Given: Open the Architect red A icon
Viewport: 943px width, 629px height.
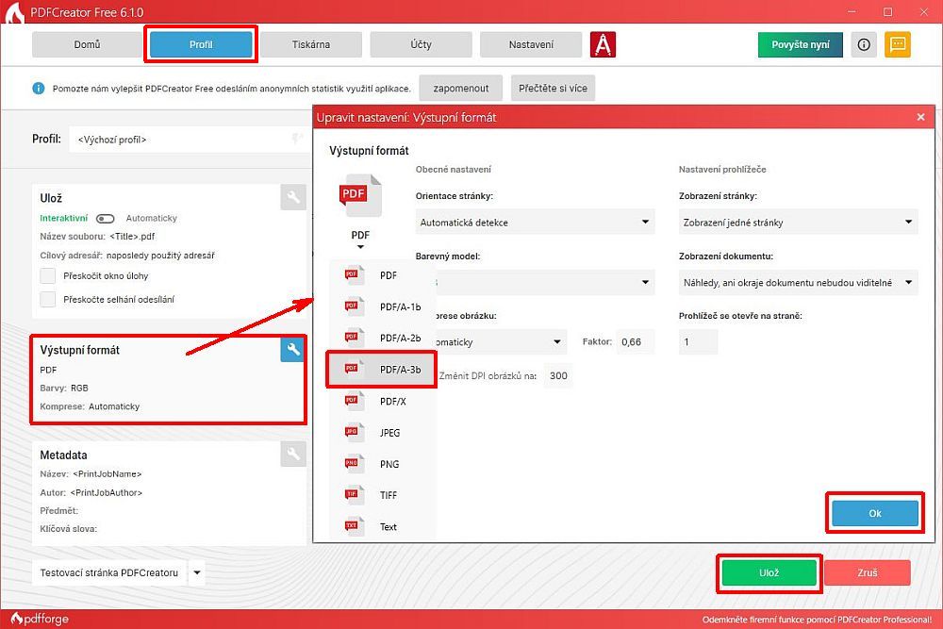Looking at the screenshot, I should [603, 44].
